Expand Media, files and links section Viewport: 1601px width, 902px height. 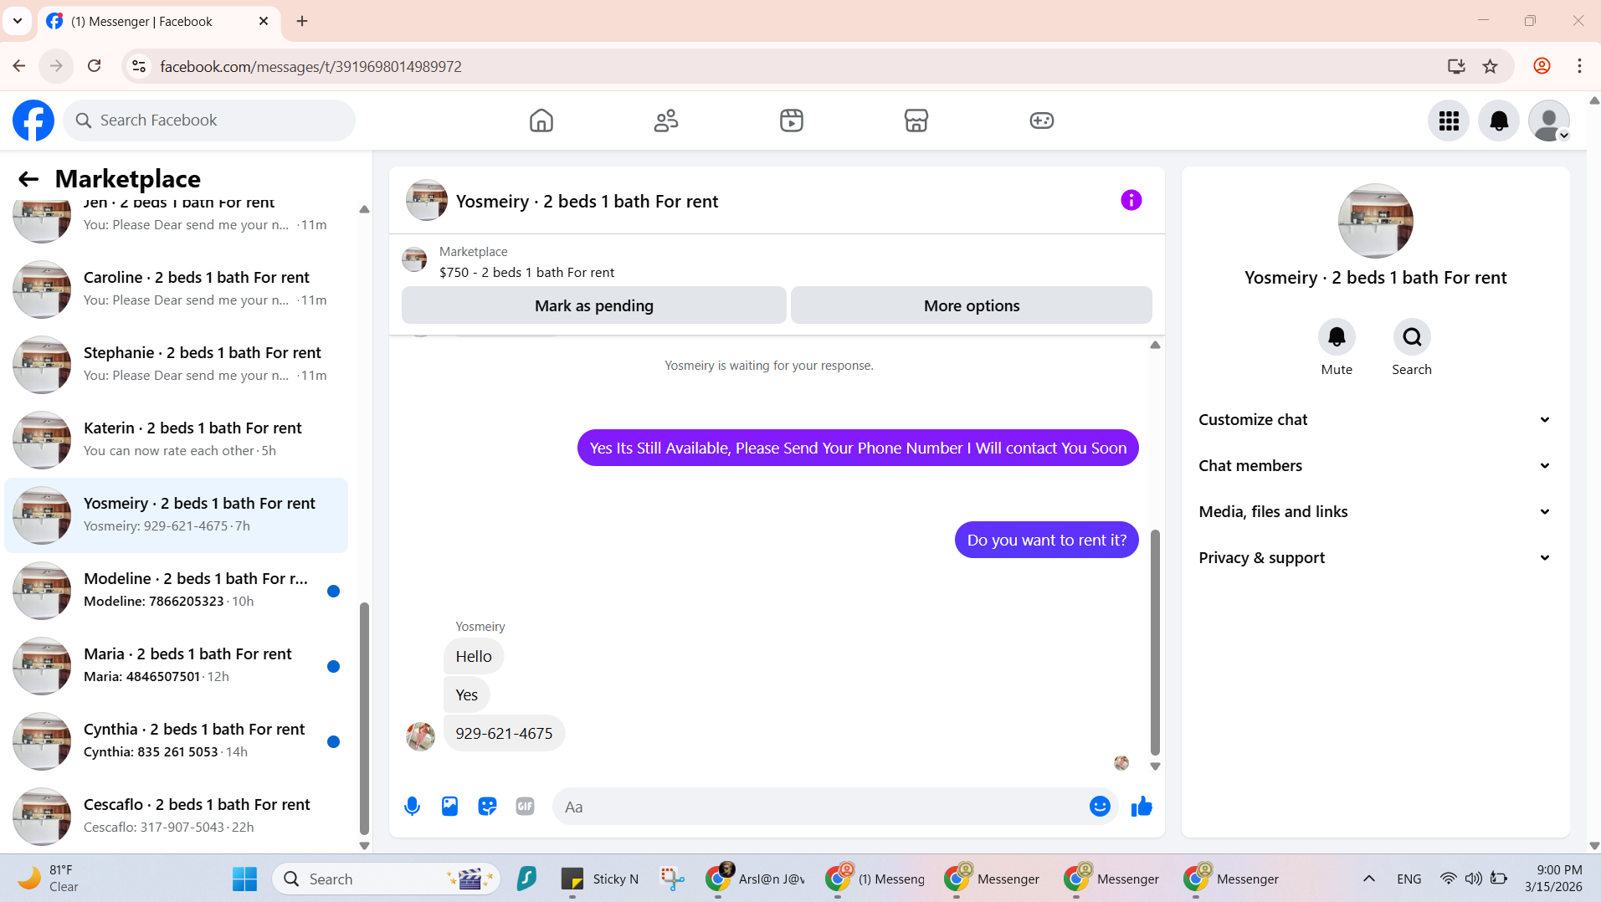[x=1375, y=512]
